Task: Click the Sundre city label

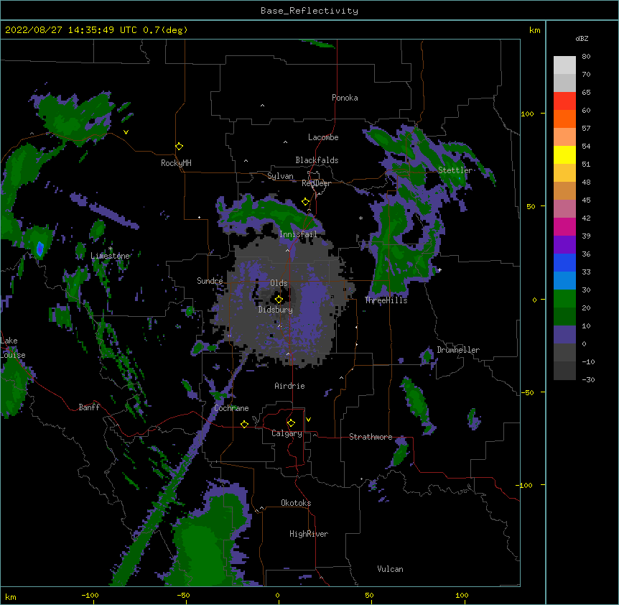Action: [210, 281]
